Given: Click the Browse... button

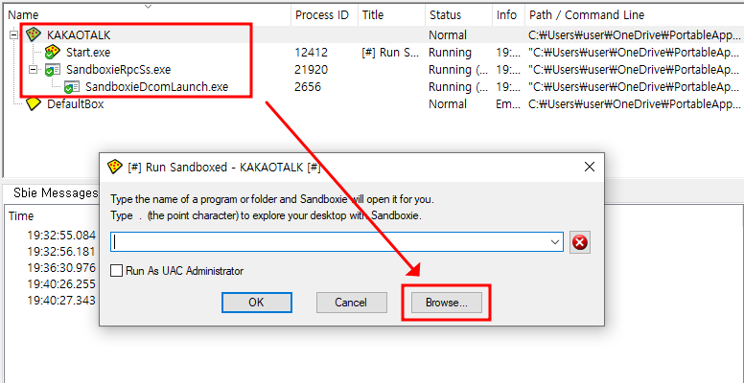Looking at the screenshot, I should tap(447, 303).
